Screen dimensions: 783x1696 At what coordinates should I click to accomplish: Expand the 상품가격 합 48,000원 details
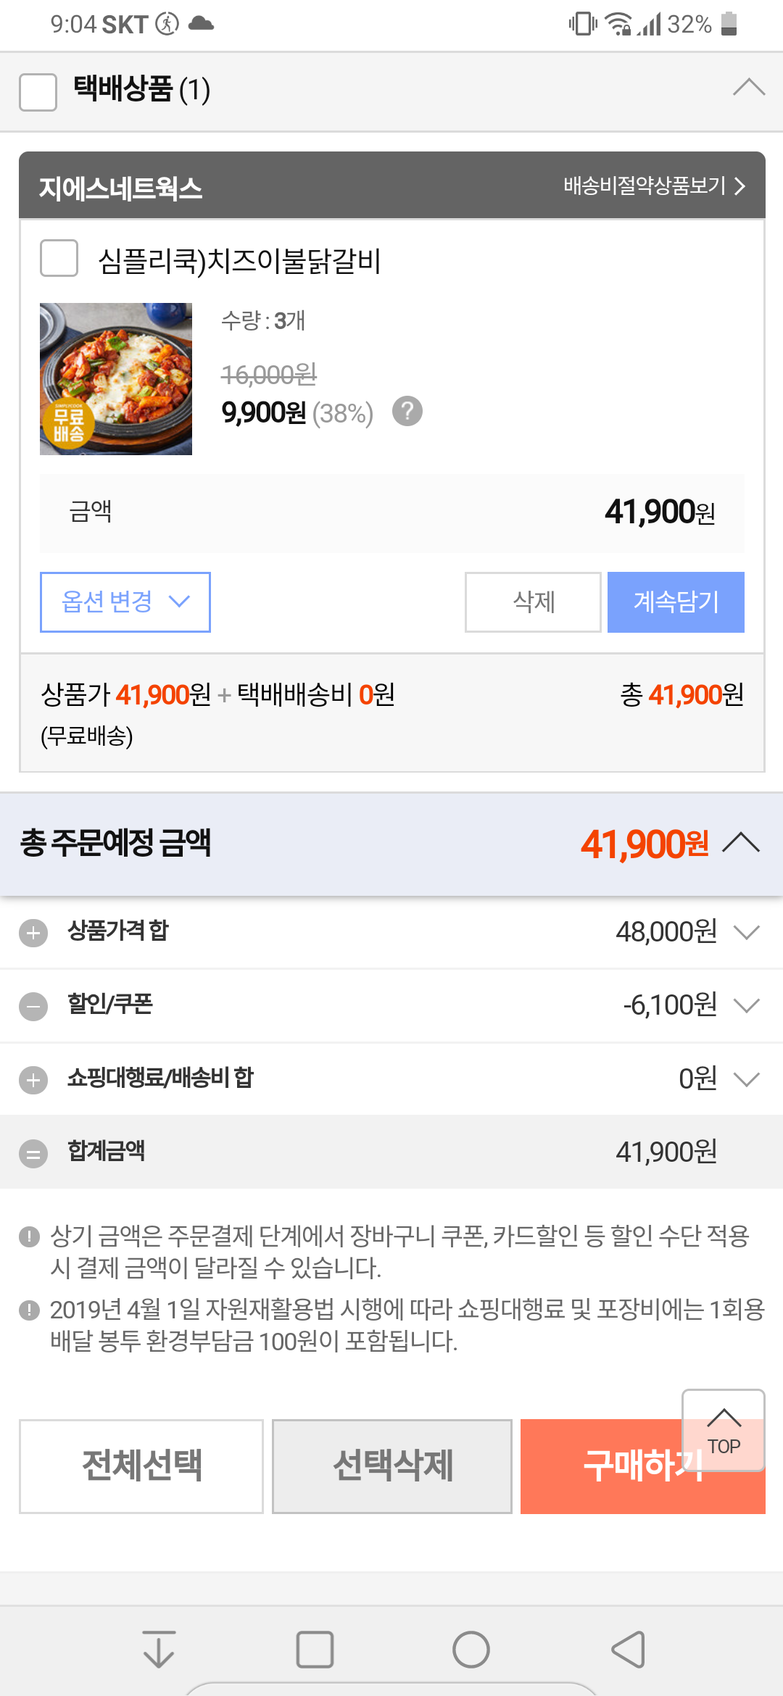pos(746,932)
